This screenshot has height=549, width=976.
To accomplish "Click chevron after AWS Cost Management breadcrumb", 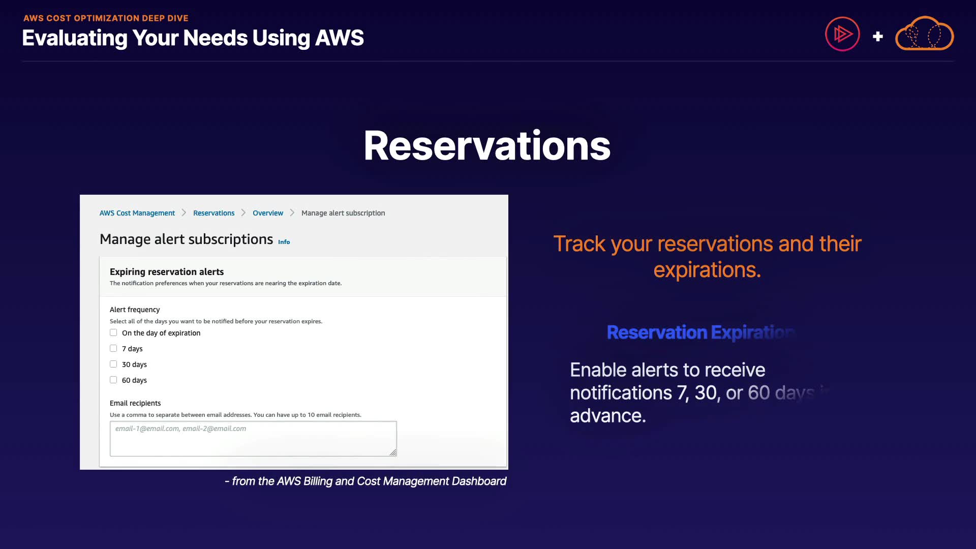I will coord(184,213).
